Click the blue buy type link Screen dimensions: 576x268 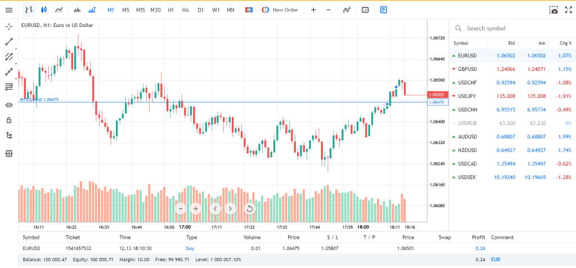(x=190, y=248)
